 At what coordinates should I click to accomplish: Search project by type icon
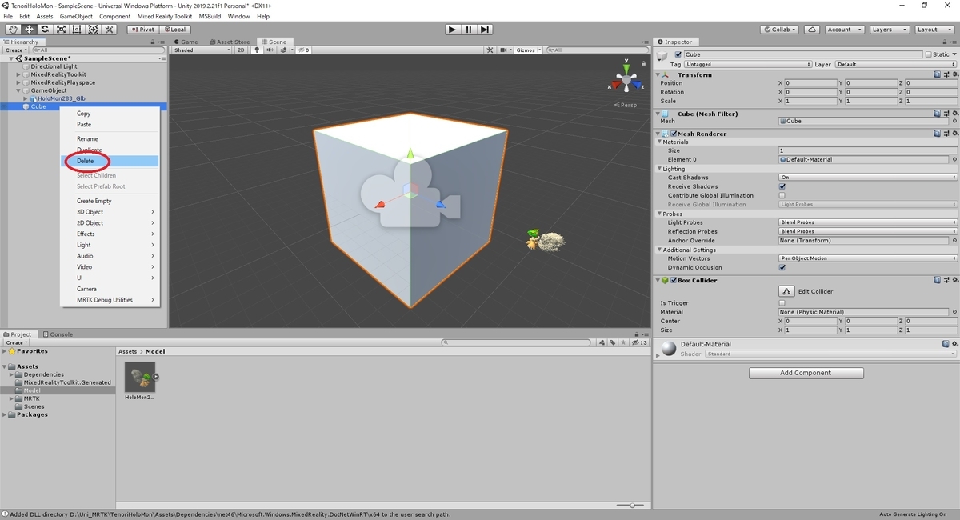(x=602, y=342)
